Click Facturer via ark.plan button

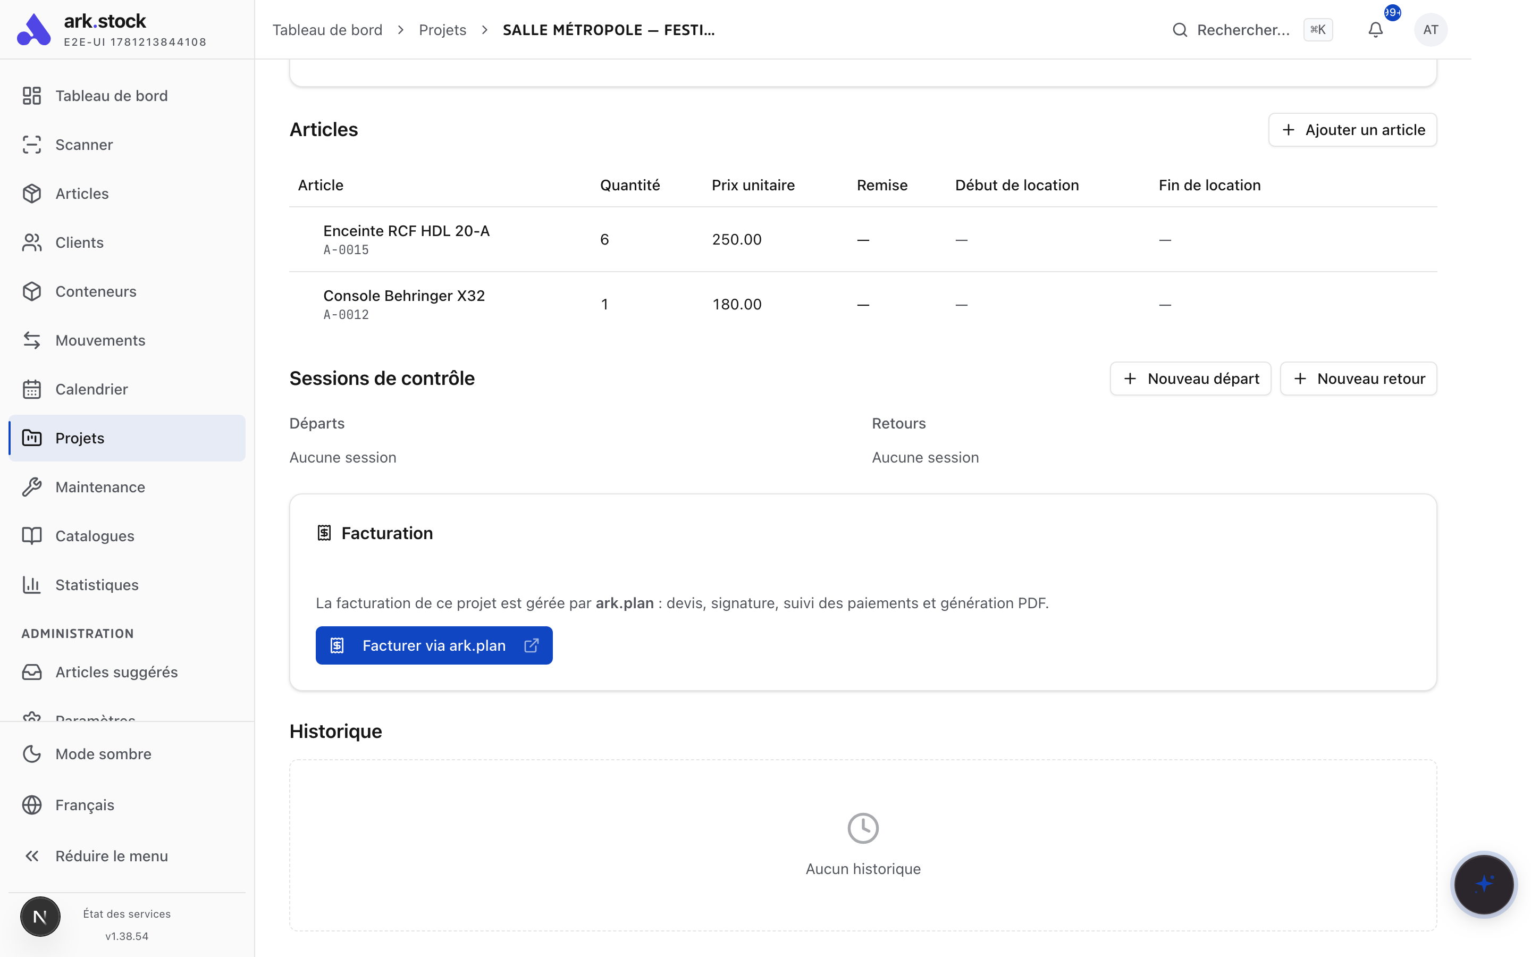point(434,645)
